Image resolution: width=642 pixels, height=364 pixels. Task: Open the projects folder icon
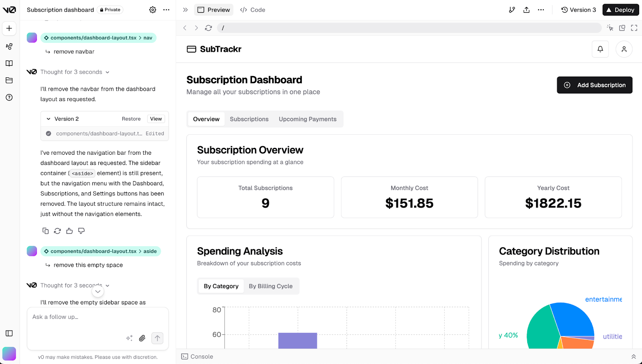coord(9,80)
